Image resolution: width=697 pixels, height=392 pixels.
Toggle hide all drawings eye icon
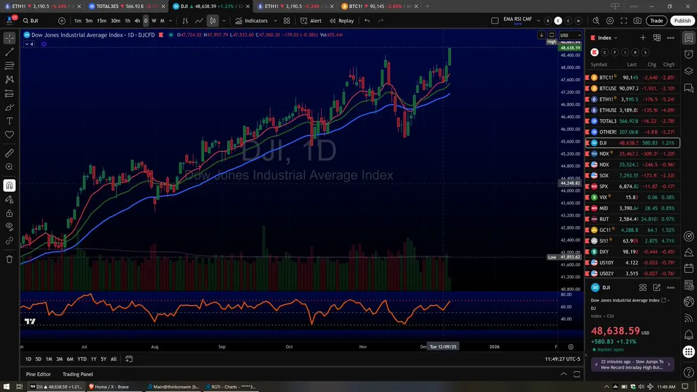coord(9,226)
